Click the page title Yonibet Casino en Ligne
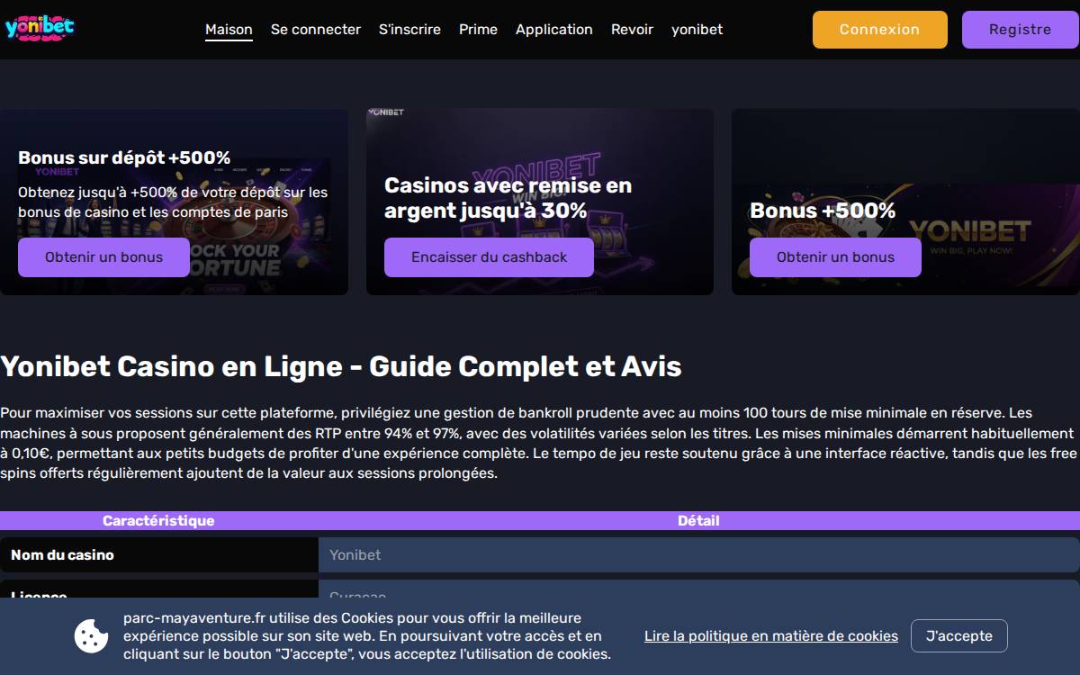Viewport: 1080px width, 675px height. [x=341, y=366]
